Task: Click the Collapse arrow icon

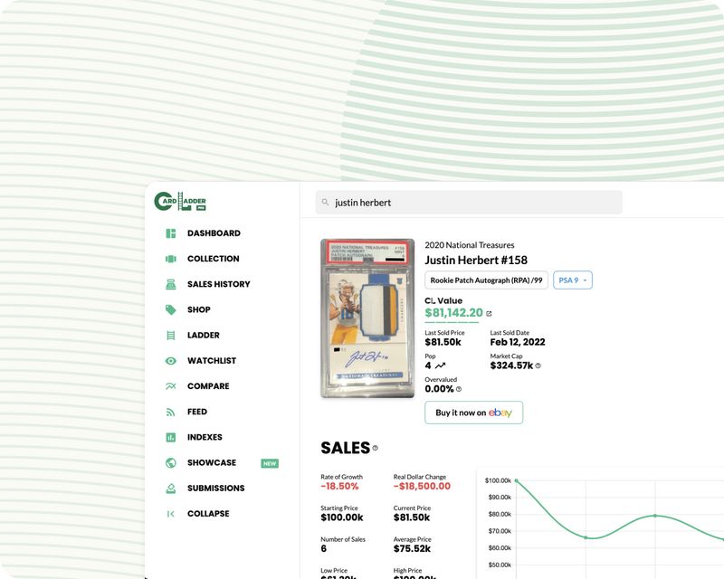Action: [x=171, y=514]
